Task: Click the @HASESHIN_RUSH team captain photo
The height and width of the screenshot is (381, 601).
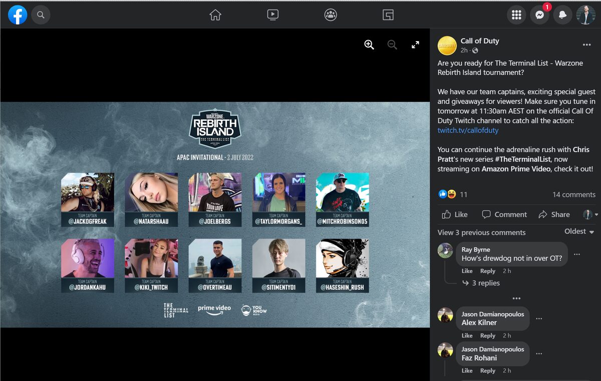Action: coord(343,258)
